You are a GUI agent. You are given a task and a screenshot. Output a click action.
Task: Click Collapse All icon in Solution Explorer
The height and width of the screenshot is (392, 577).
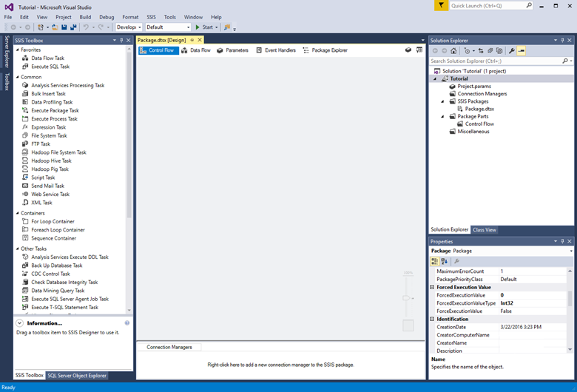tap(490, 51)
